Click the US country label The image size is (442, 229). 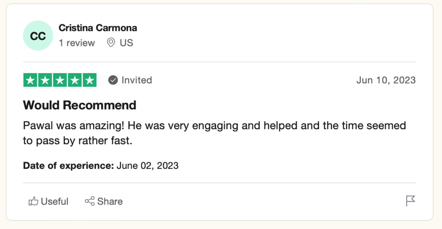click(x=126, y=43)
